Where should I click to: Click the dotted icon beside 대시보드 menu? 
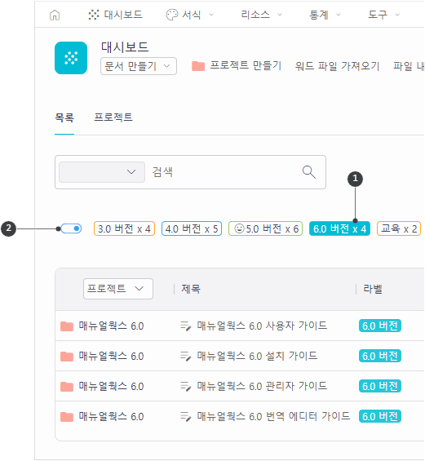click(x=94, y=15)
